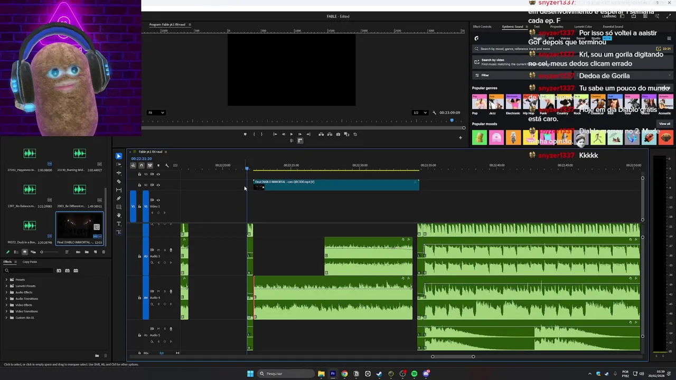This screenshot has width=676, height=380.
Task: Click New Bin in Project panel
Action: coord(87,252)
